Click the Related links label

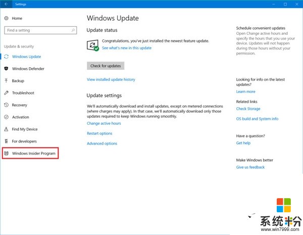click(246, 102)
